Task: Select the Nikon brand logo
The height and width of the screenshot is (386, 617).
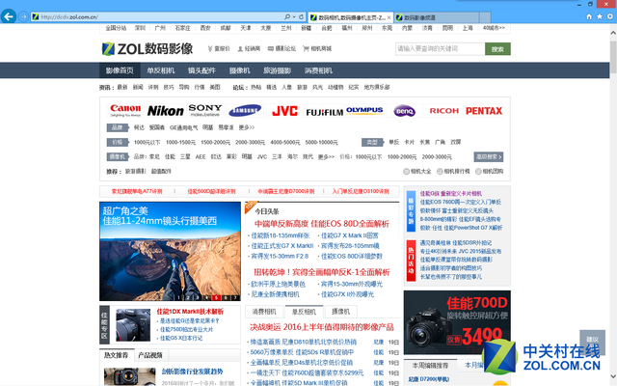Action: 165,111
